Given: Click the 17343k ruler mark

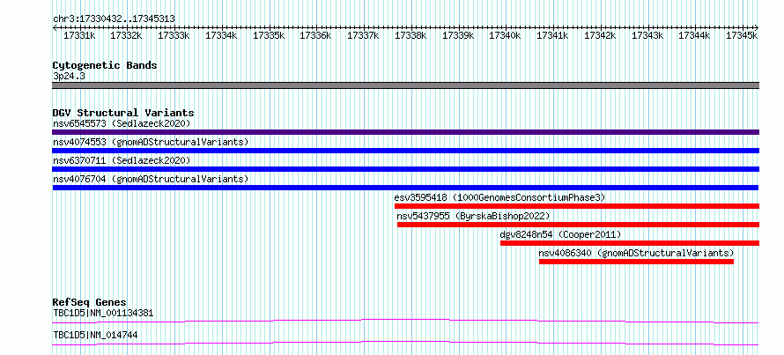Looking at the screenshot, I should (x=647, y=35).
